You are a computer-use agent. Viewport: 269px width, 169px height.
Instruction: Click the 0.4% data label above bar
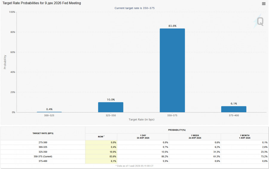pyautogui.click(x=49, y=109)
